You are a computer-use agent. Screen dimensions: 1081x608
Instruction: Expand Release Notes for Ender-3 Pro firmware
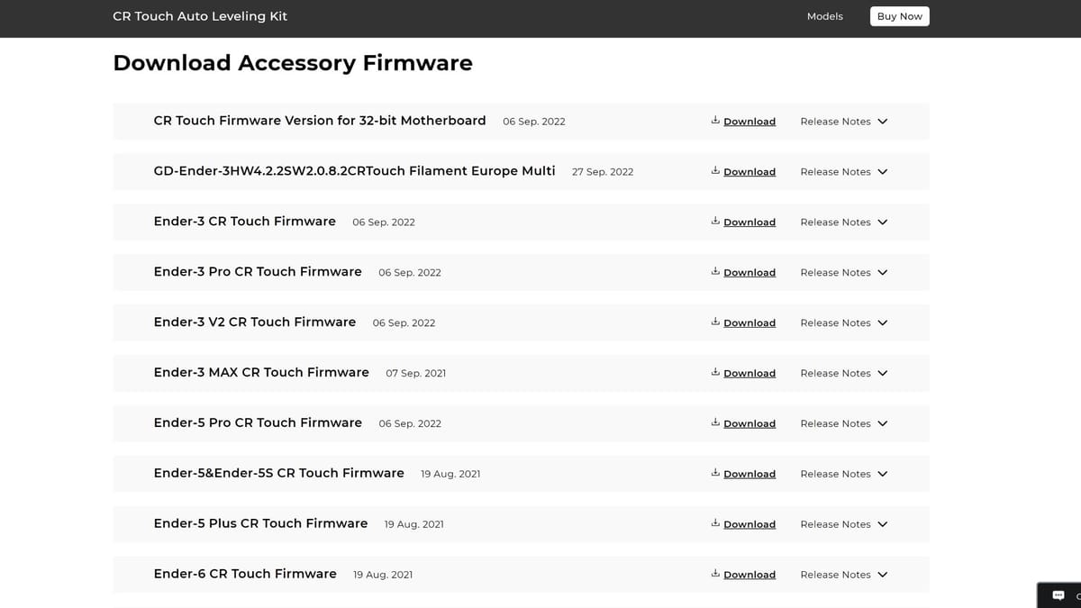coord(844,272)
